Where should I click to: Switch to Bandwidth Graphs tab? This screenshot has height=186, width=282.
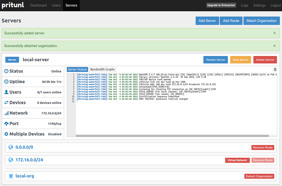tap(102, 69)
